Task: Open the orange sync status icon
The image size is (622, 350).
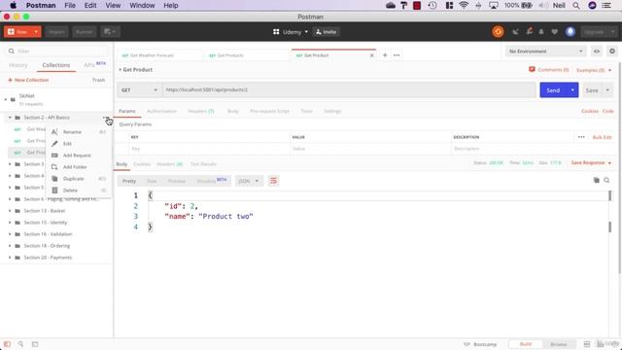Action: [498, 32]
